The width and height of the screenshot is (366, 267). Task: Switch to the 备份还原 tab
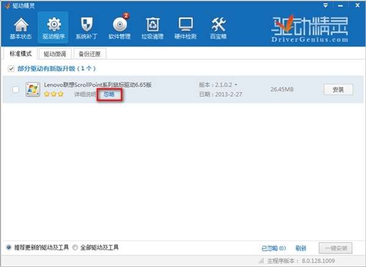[x=90, y=54]
